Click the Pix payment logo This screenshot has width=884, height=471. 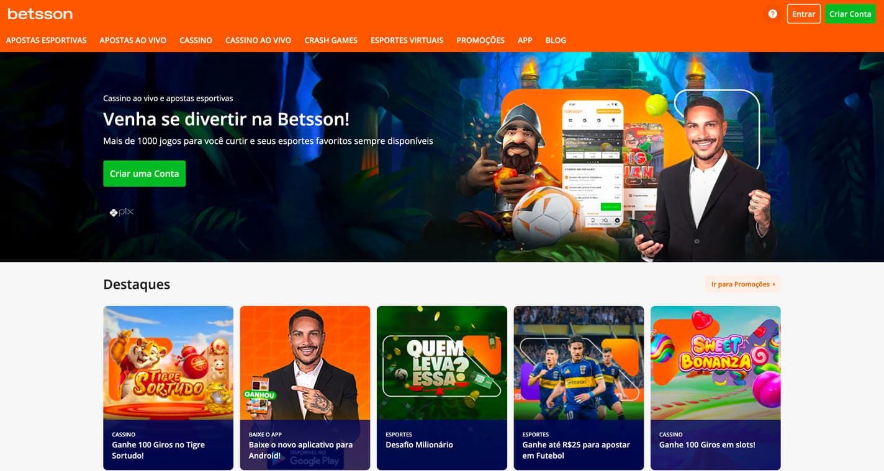tap(122, 212)
